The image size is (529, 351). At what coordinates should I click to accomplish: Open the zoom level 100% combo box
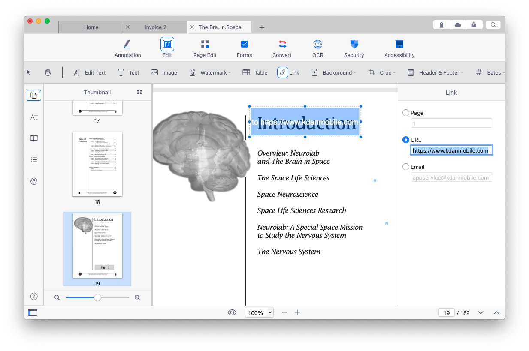(x=259, y=312)
